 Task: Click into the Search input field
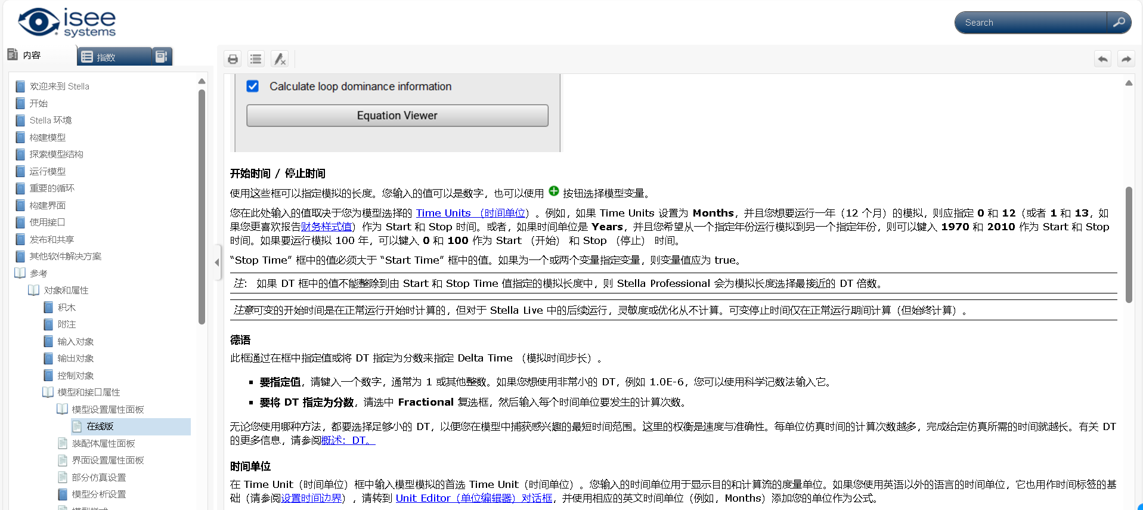1032,23
